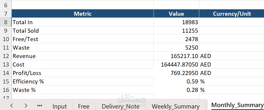
Task: Select the Free/Test cell
Action: (x=83, y=39)
